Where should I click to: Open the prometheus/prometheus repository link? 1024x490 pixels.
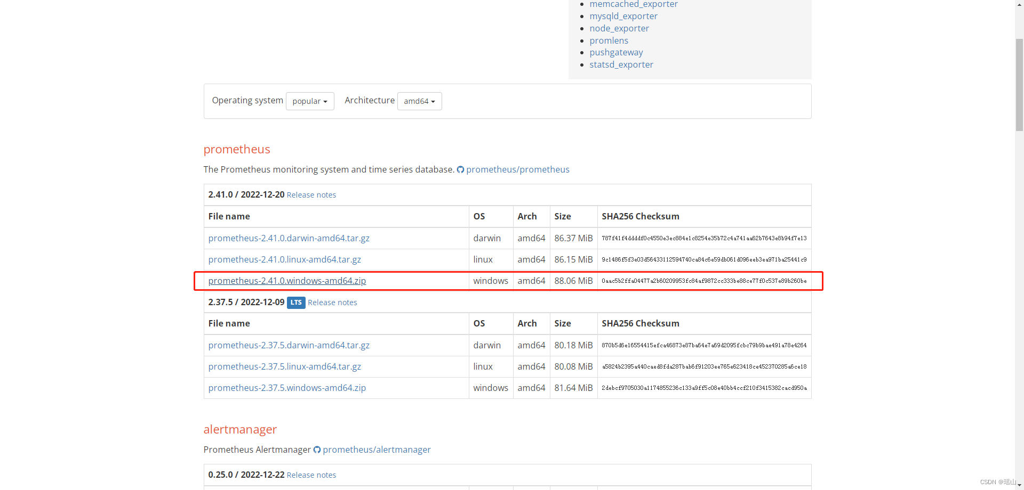(518, 169)
